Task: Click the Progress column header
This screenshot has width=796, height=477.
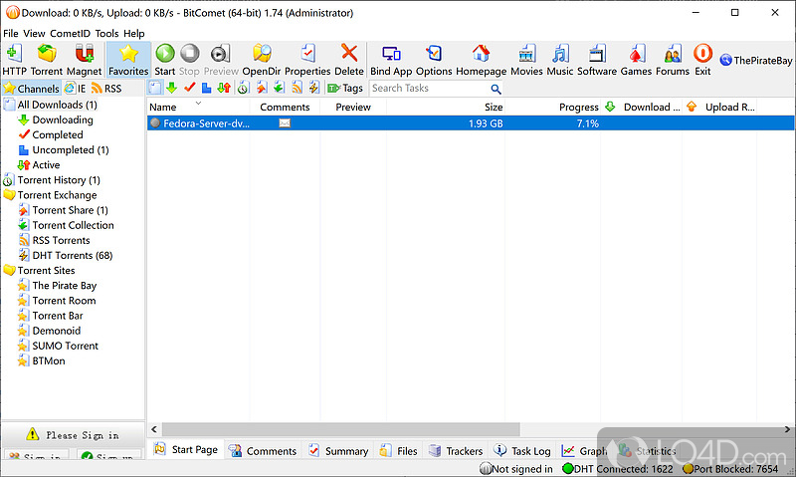Action: [x=578, y=108]
